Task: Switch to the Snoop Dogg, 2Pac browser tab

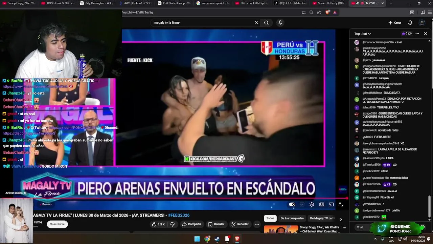Action: (19, 3)
